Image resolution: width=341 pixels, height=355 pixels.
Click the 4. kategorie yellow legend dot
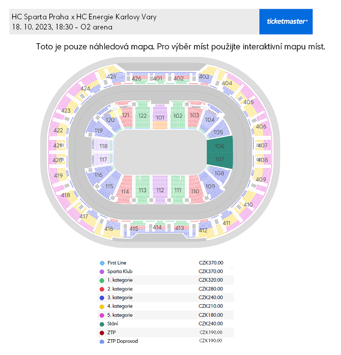102,306
